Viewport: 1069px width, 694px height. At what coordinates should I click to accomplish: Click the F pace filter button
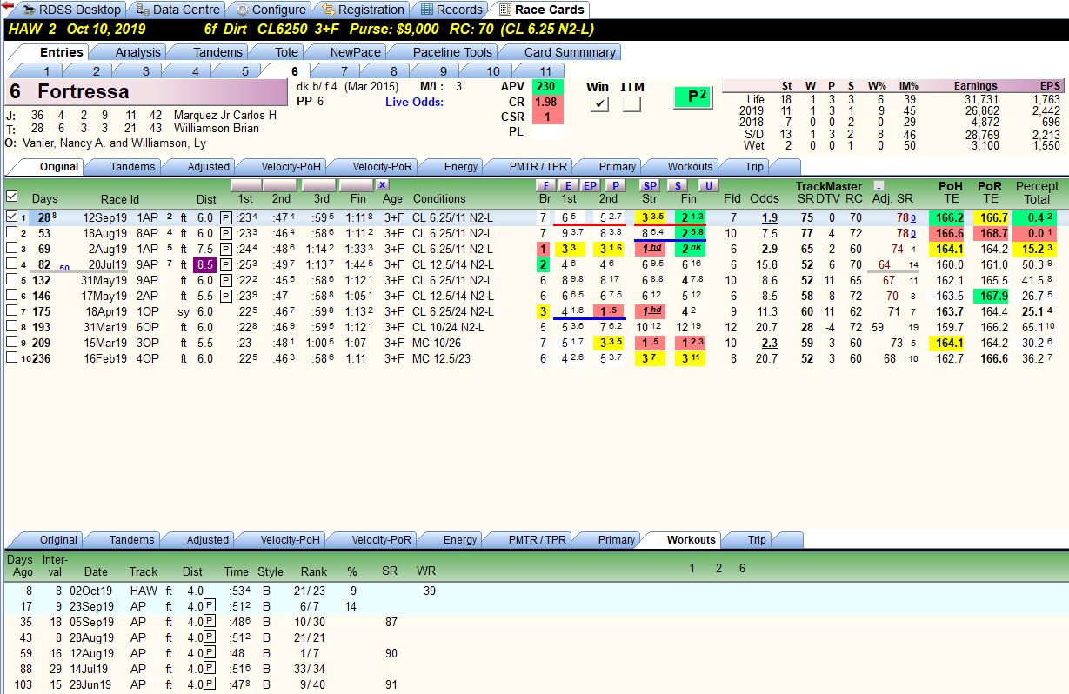545,185
